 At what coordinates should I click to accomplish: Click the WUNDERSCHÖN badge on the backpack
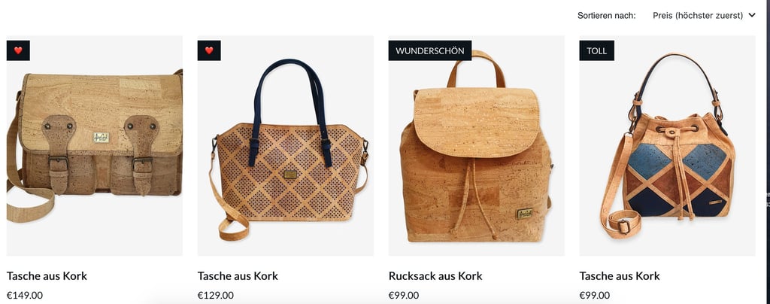429,50
